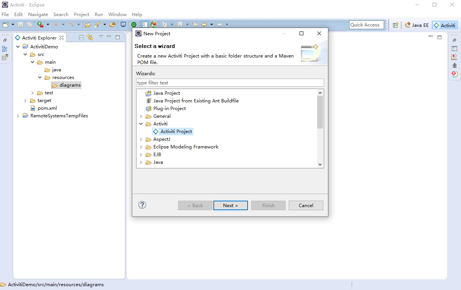The image size is (461, 290).
Task: Open dropdown arrow next to New wizard icon
Action: [13, 25]
